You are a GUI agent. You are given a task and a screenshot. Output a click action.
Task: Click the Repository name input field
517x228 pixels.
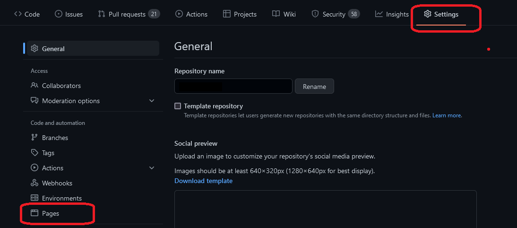click(x=233, y=87)
